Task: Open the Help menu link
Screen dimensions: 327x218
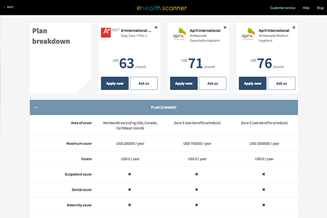Action: pos(306,8)
